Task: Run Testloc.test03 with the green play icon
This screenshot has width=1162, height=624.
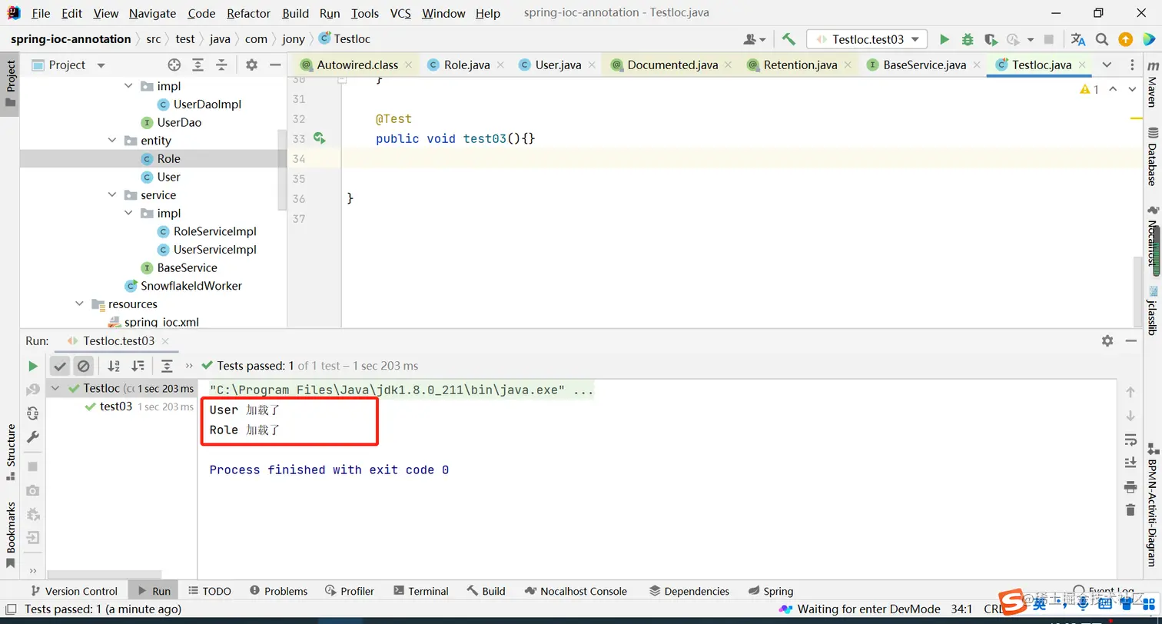Action: pyautogui.click(x=945, y=39)
